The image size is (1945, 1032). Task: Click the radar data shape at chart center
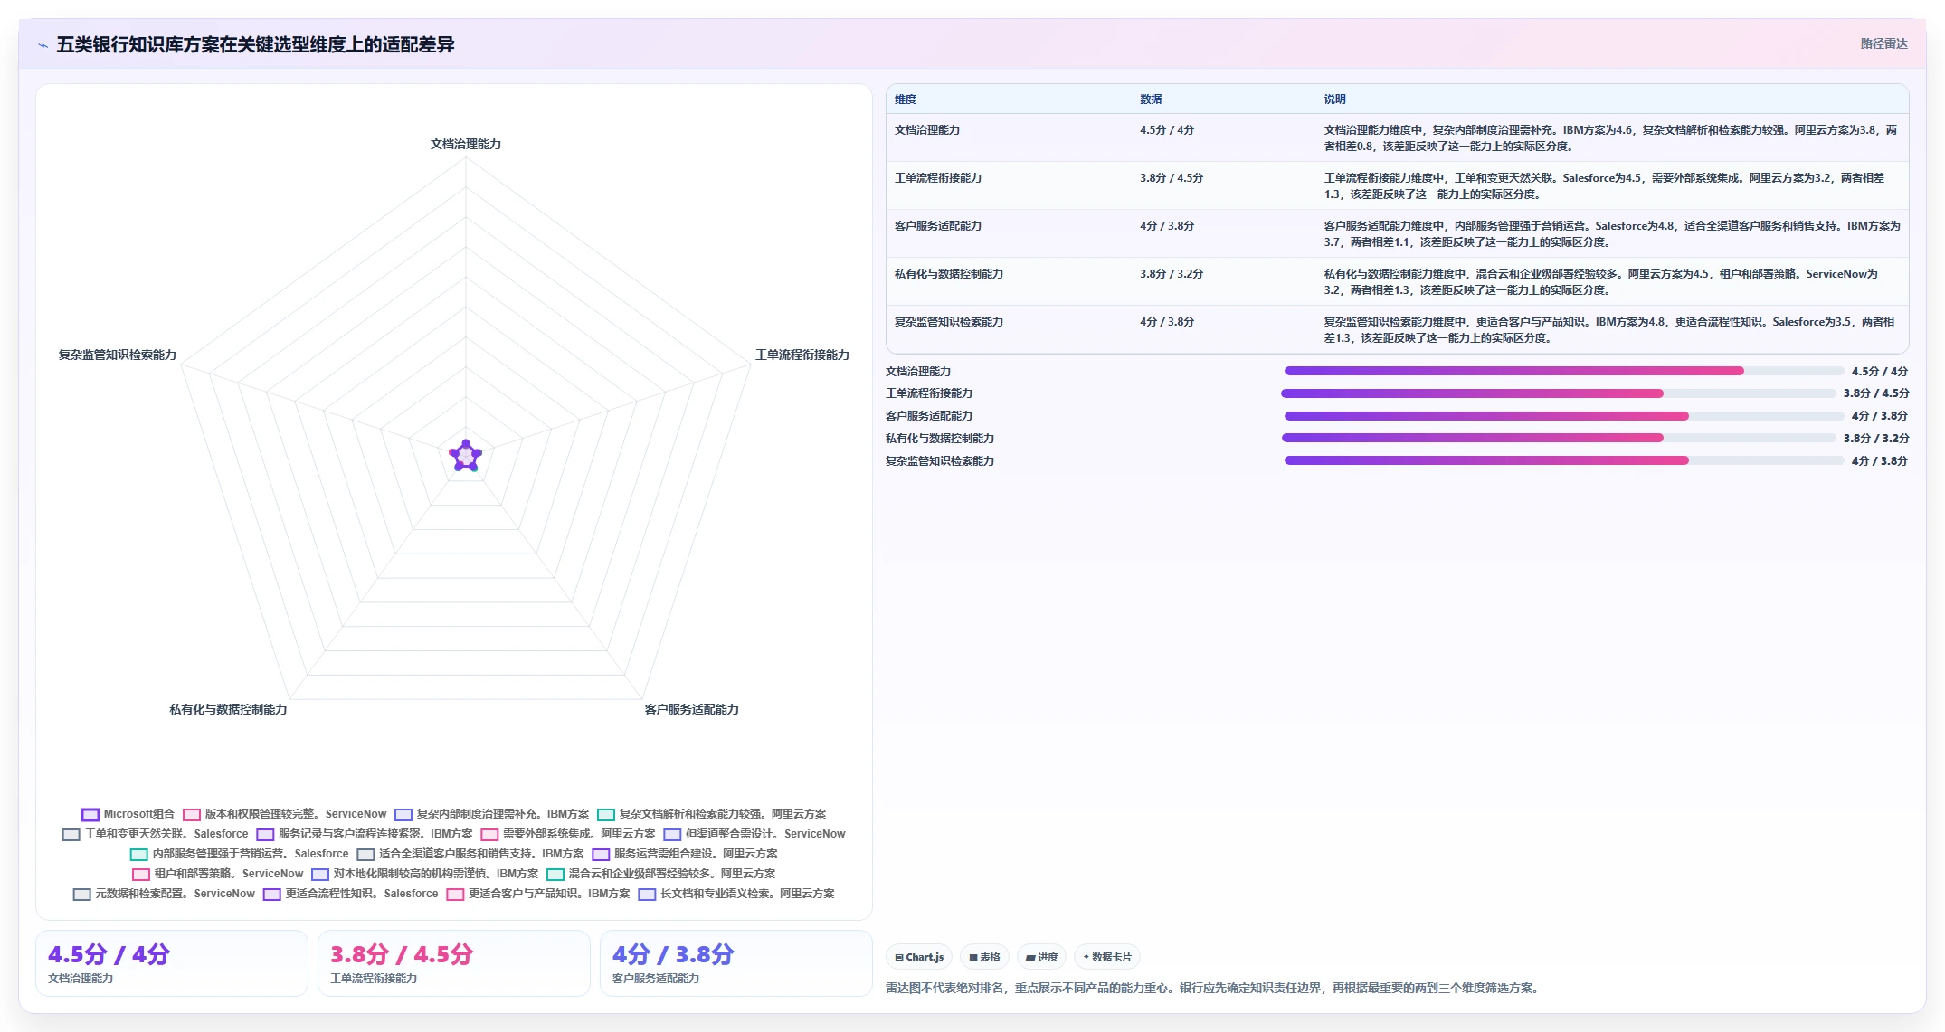click(x=466, y=456)
